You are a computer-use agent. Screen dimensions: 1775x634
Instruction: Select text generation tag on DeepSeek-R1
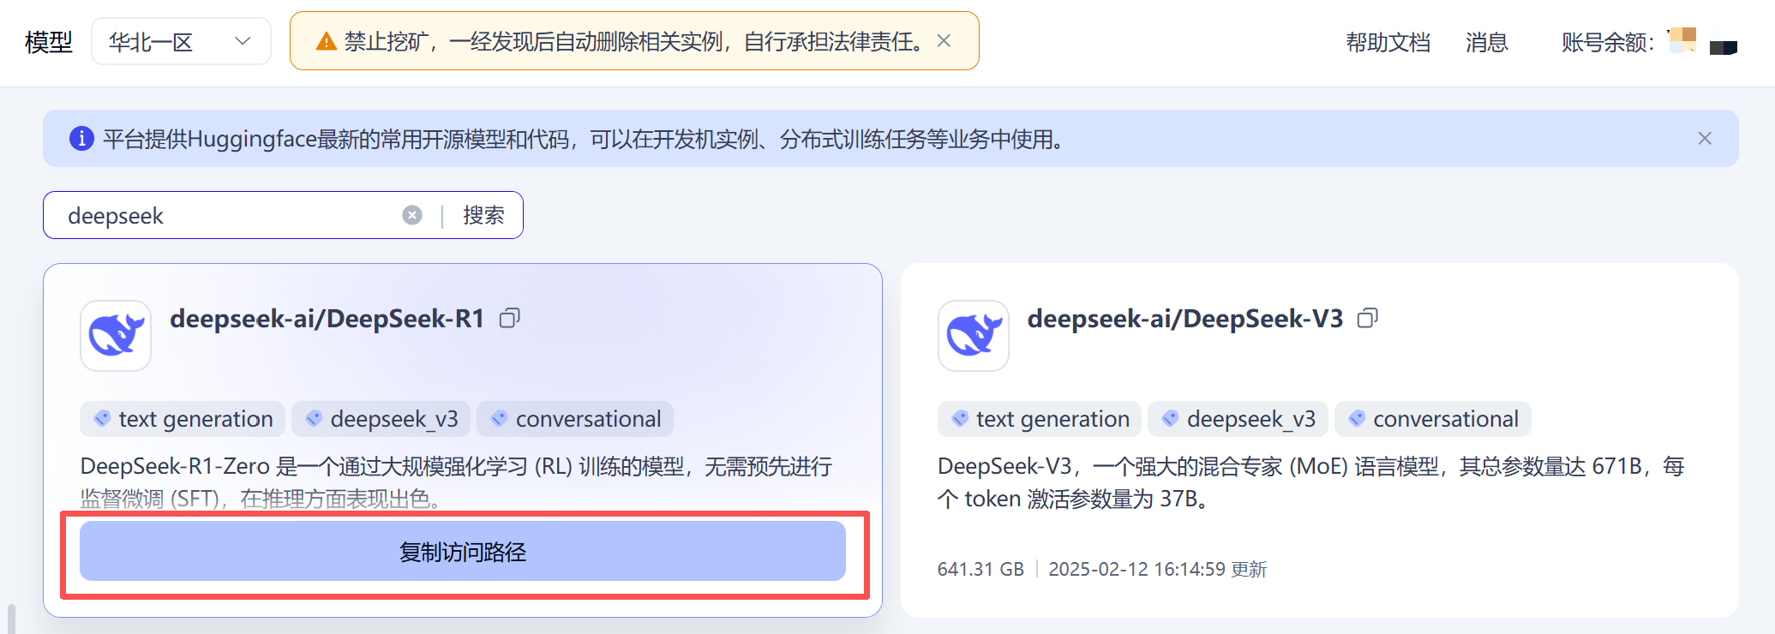pos(183,419)
